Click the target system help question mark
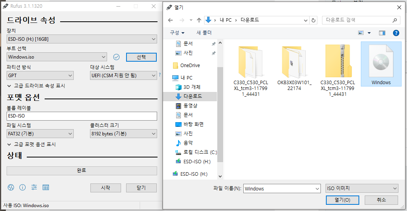This screenshot has width=407, height=211. pos(159,75)
